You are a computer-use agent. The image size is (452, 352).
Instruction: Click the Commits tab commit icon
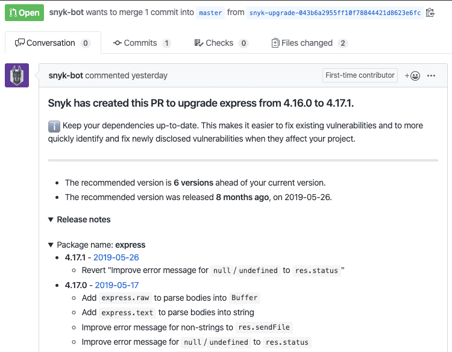(x=118, y=43)
